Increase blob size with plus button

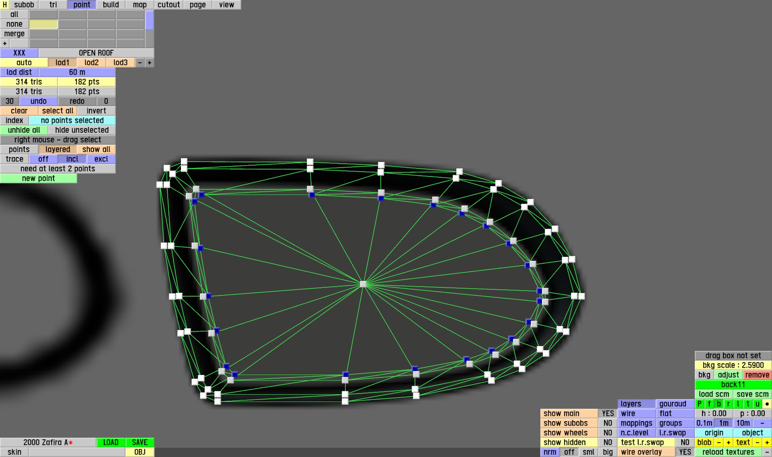728,443
